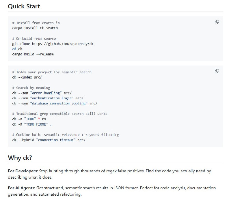
Task: Click the '# Install from crates.io' comment
Action: (x=36, y=23)
